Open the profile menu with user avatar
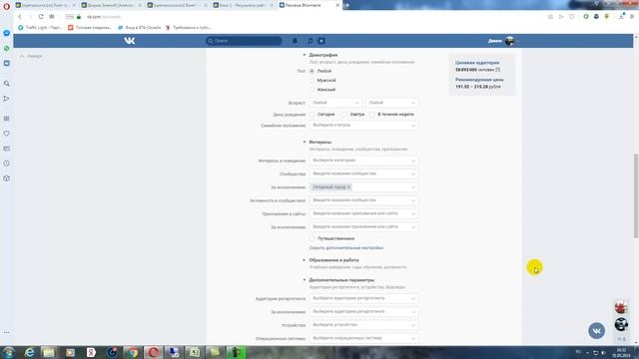Image resolution: width=639 pixels, height=359 pixels. [503, 41]
